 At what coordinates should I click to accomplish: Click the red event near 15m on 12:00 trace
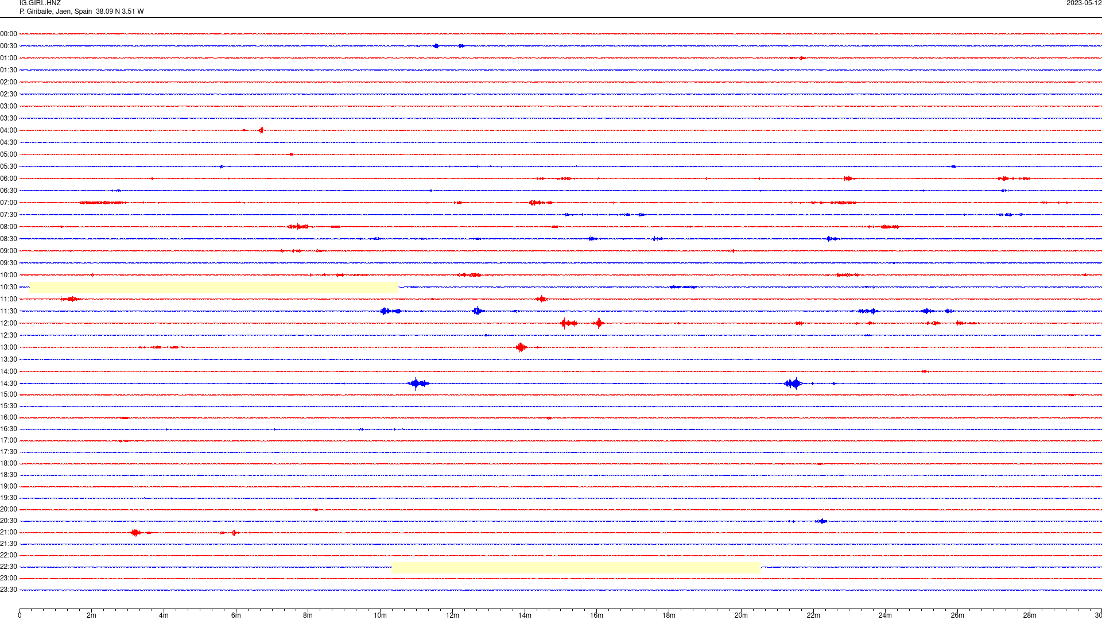[569, 323]
